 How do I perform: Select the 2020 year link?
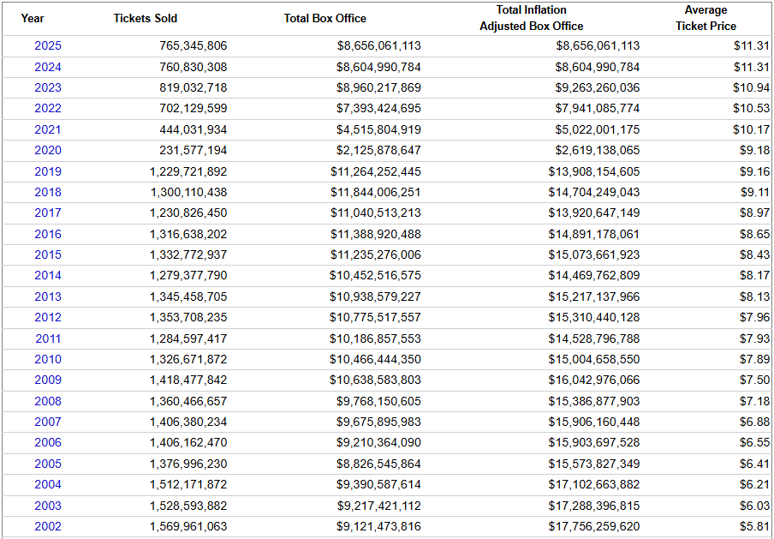click(48, 150)
